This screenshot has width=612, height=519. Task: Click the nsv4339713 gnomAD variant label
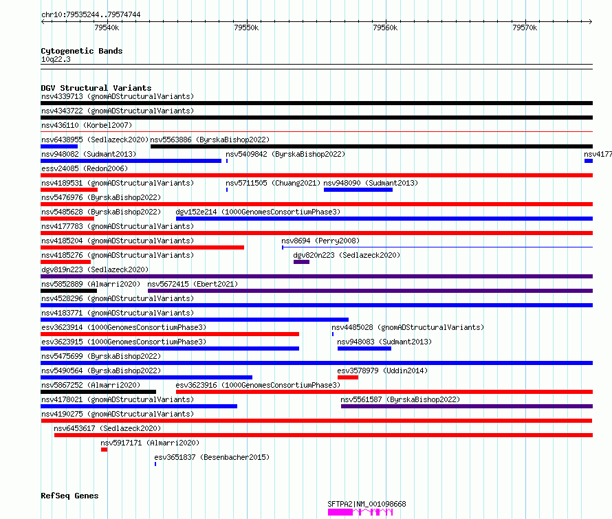118,96
